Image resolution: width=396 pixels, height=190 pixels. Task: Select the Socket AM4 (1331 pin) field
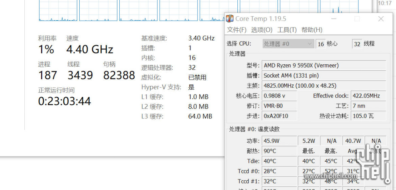click(324, 76)
